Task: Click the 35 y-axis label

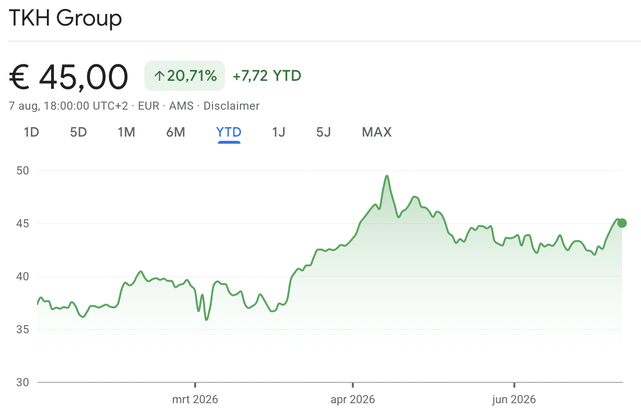Action: point(23,329)
